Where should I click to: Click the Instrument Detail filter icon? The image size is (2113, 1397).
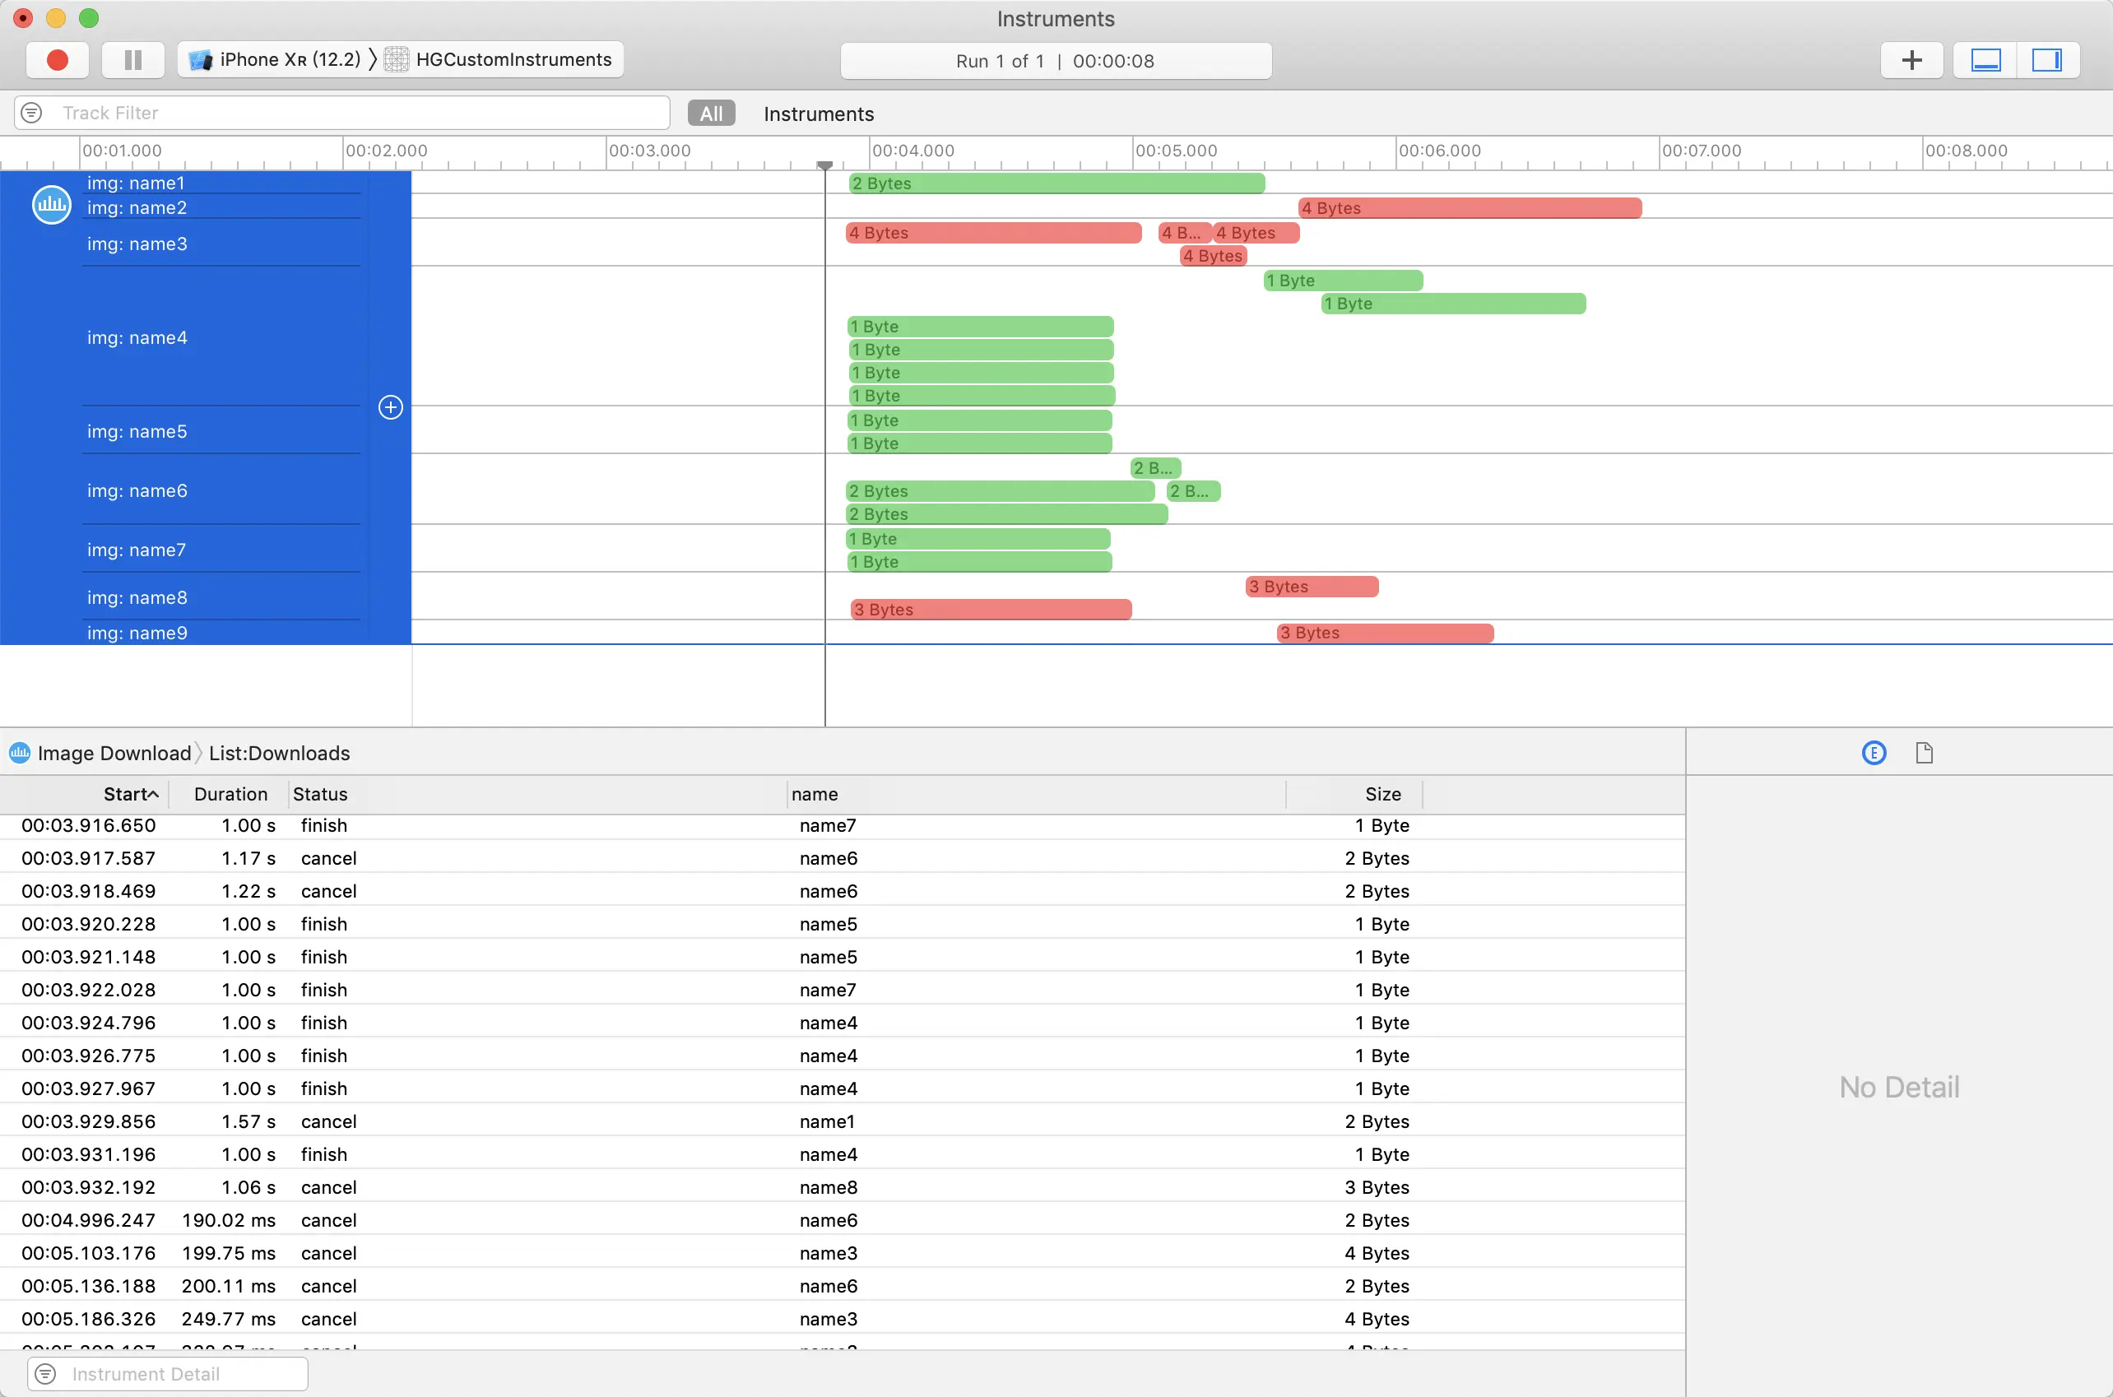[x=45, y=1373]
